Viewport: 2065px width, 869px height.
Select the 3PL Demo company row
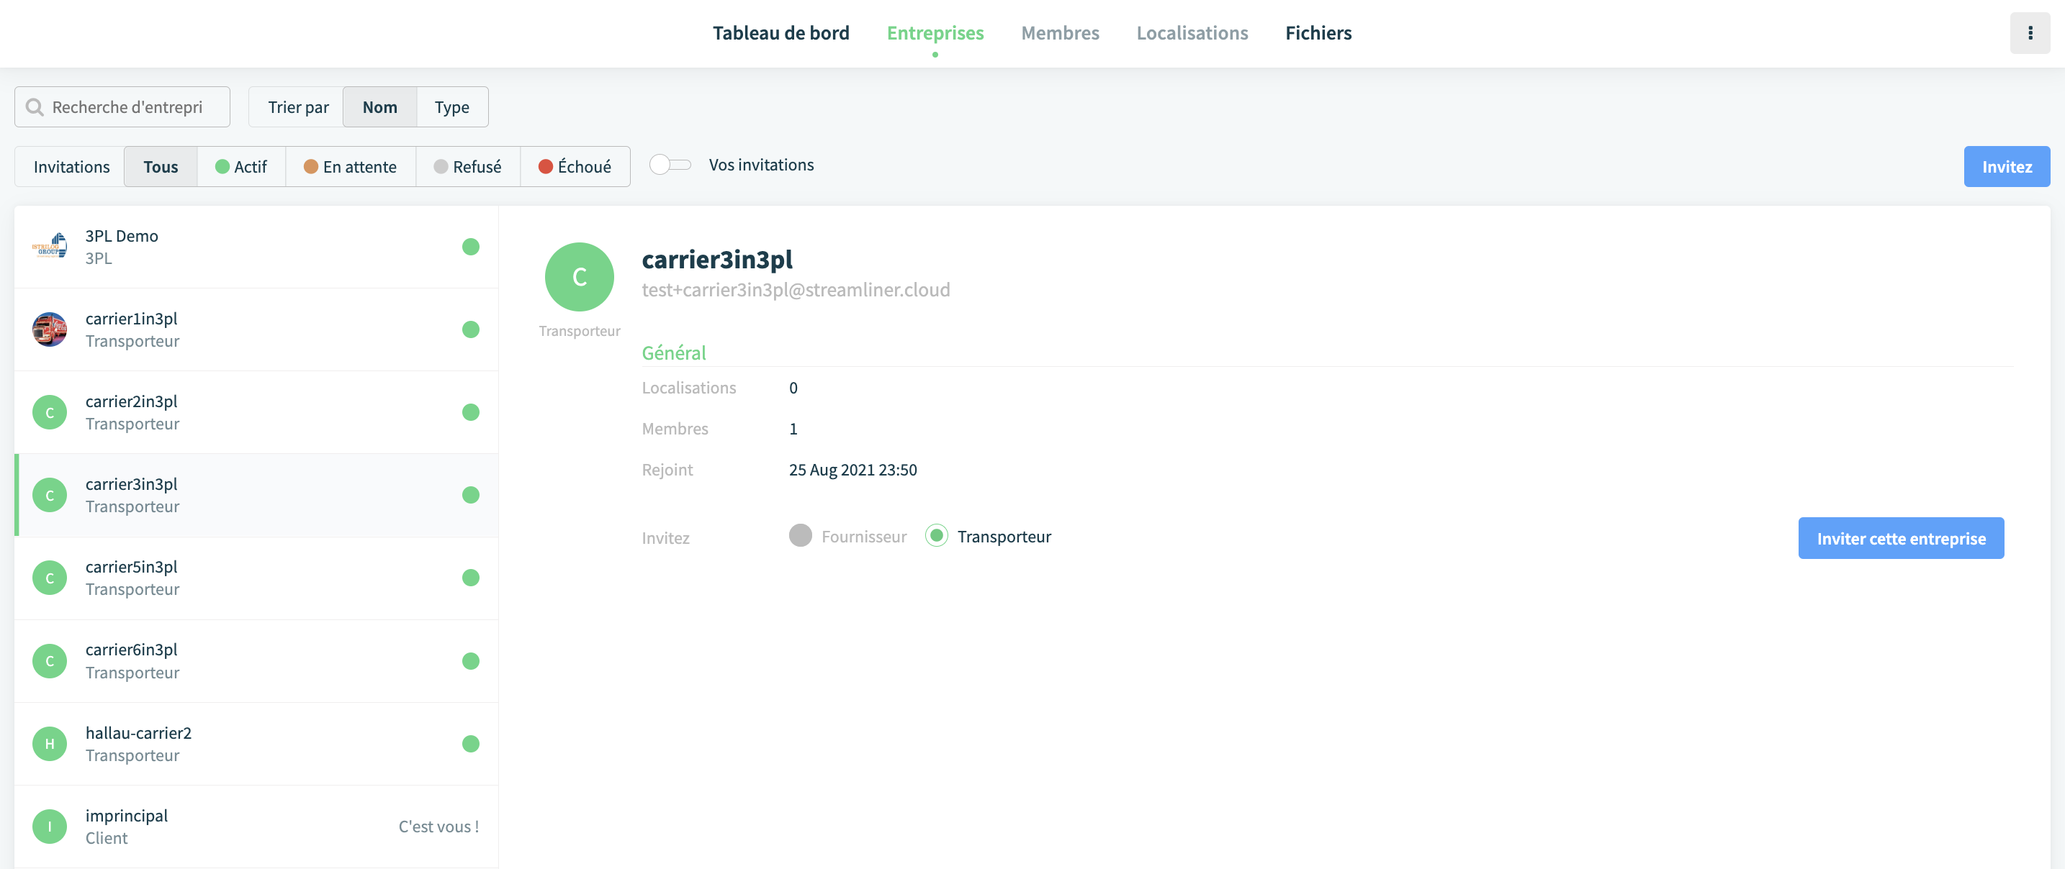[x=256, y=247]
